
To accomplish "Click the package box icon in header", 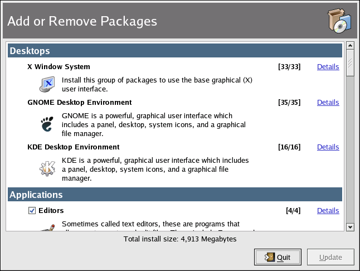I will click(x=339, y=22).
